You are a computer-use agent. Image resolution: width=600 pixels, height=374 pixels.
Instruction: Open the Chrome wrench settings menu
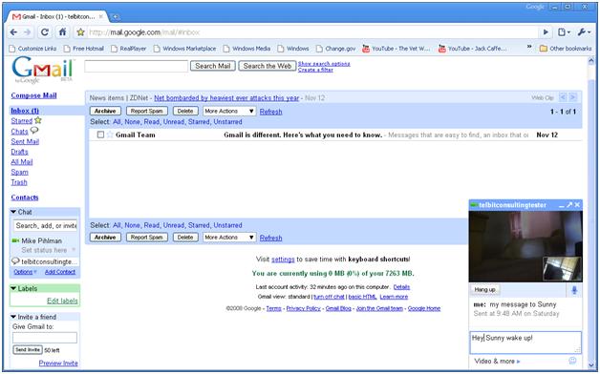(584, 32)
